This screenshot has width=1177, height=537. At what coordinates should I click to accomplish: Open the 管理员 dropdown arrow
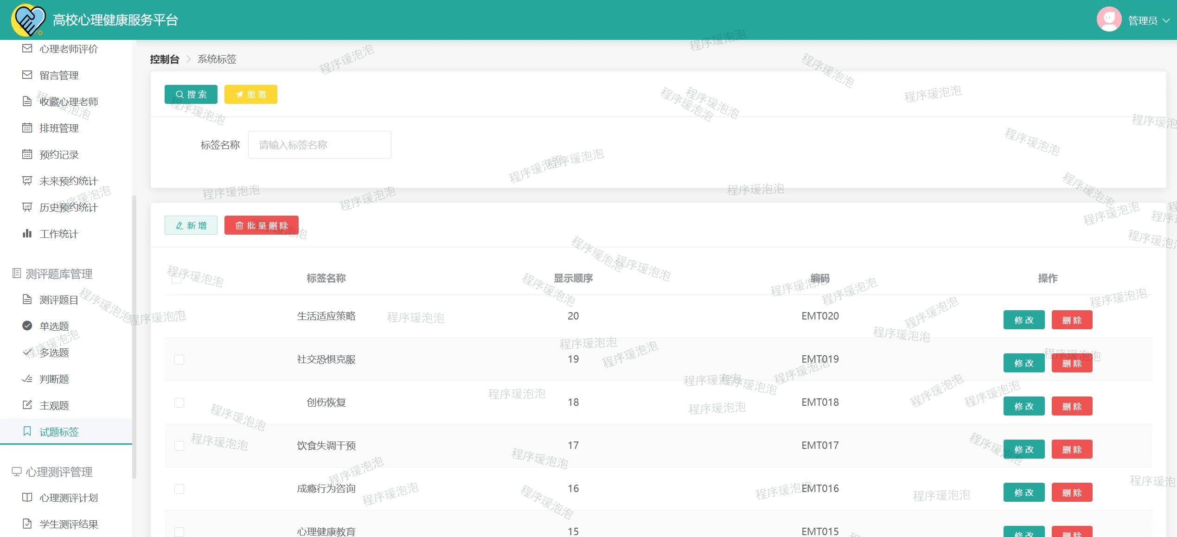tap(1166, 20)
